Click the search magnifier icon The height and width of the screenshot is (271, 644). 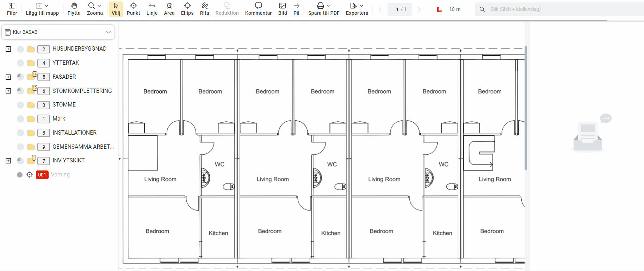coord(482,9)
